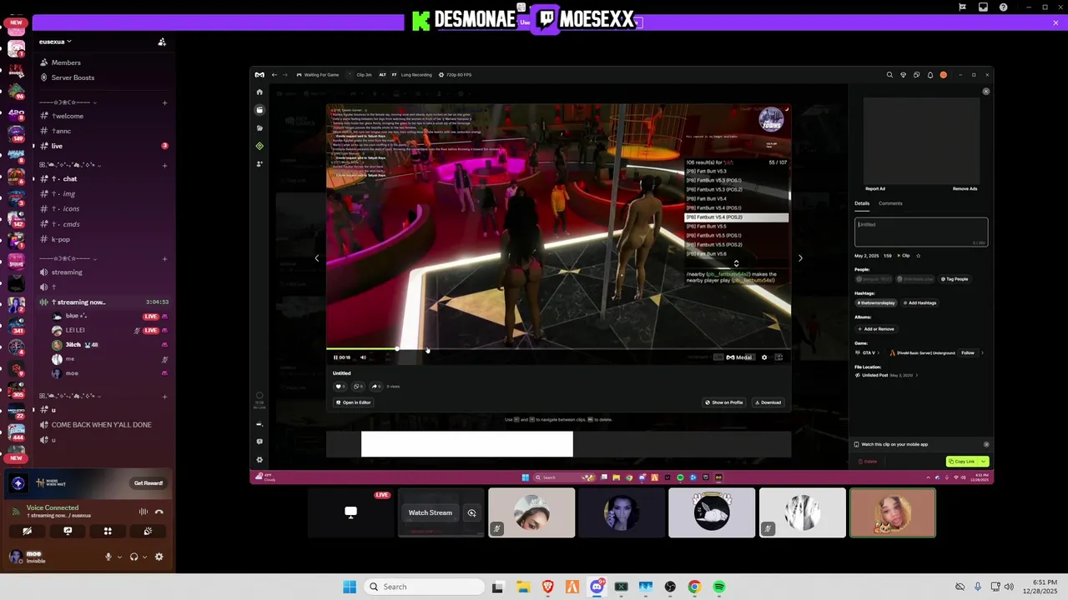Download the clip

tap(768, 402)
